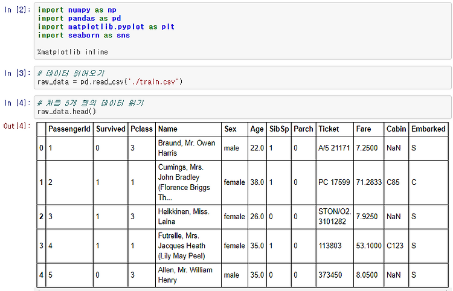453x291 pixels.
Task: Click the PassengerId column header
Action: click(69, 129)
